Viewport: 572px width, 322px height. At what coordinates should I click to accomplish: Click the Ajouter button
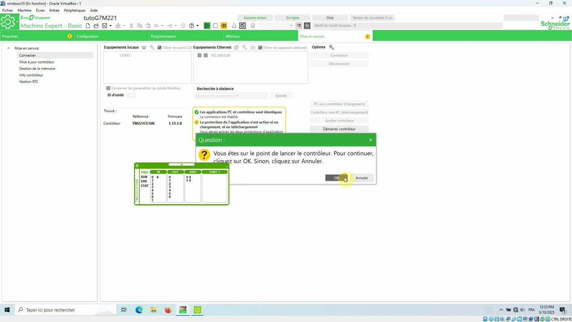point(281,96)
